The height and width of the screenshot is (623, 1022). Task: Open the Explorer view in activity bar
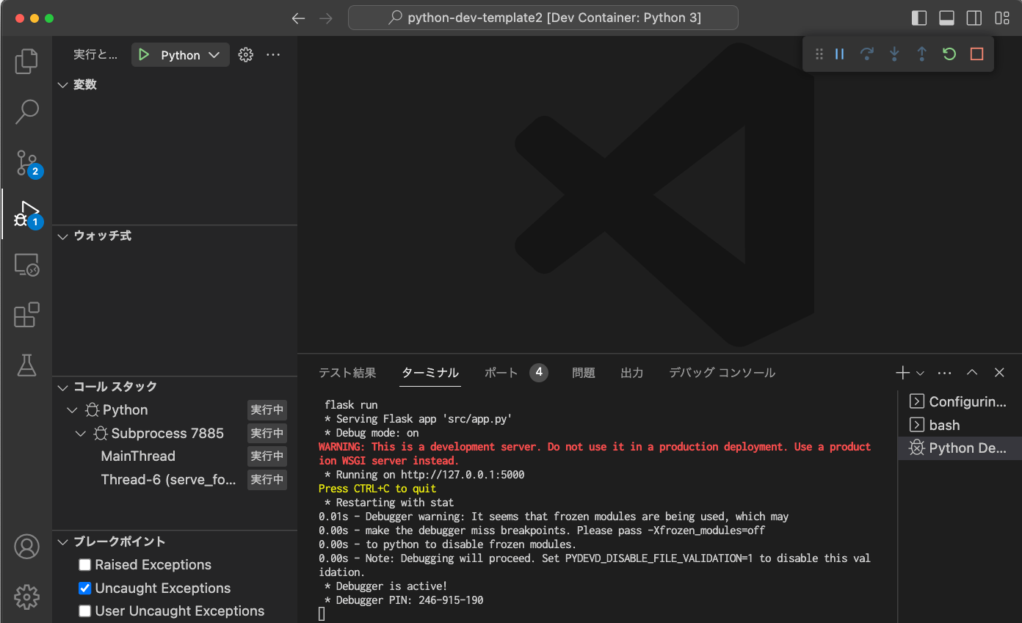(x=26, y=61)
